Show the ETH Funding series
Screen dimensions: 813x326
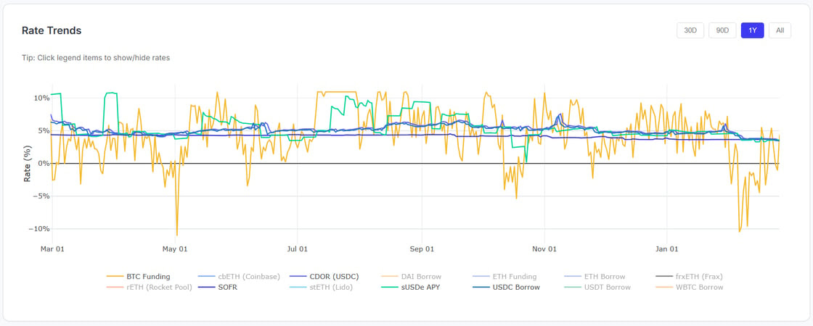(514, 276)
